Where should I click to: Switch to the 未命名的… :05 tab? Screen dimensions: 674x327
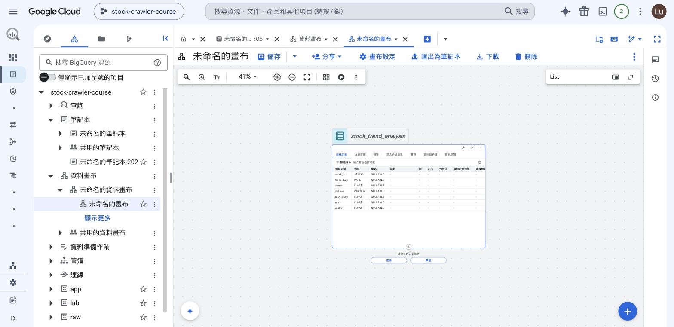242,39
